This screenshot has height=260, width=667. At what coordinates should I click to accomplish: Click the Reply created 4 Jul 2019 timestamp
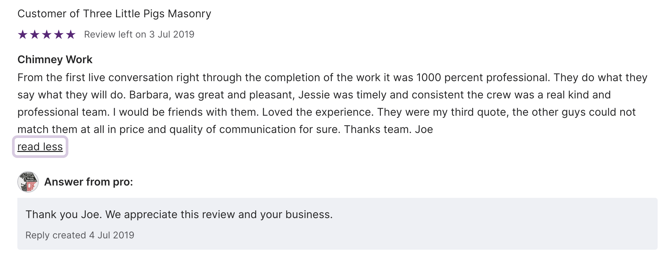coord(80,235)
